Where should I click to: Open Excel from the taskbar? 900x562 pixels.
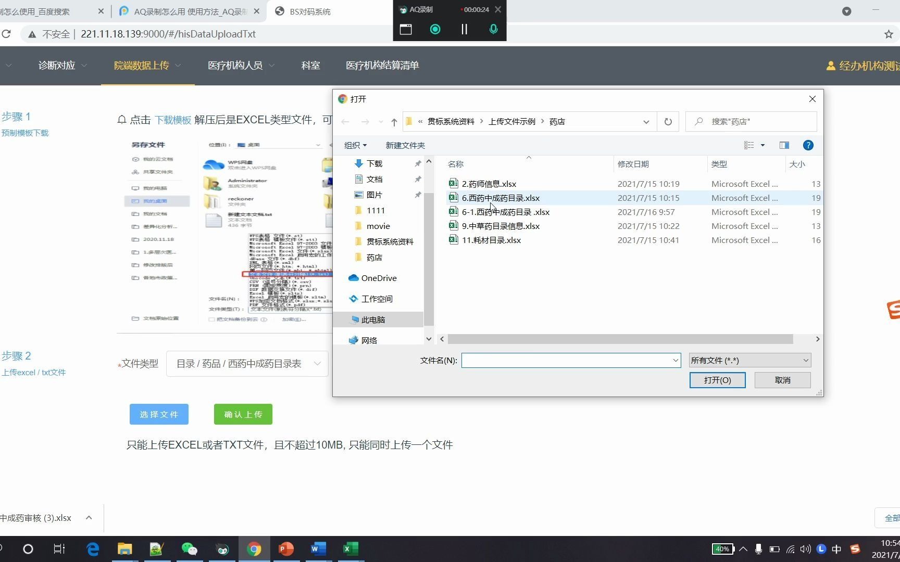click(x=351, y=549)
